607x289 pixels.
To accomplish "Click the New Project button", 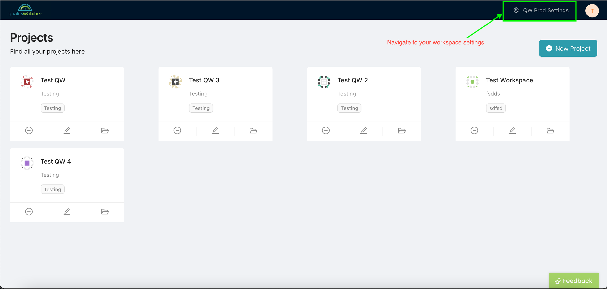I will coord(568,48).
